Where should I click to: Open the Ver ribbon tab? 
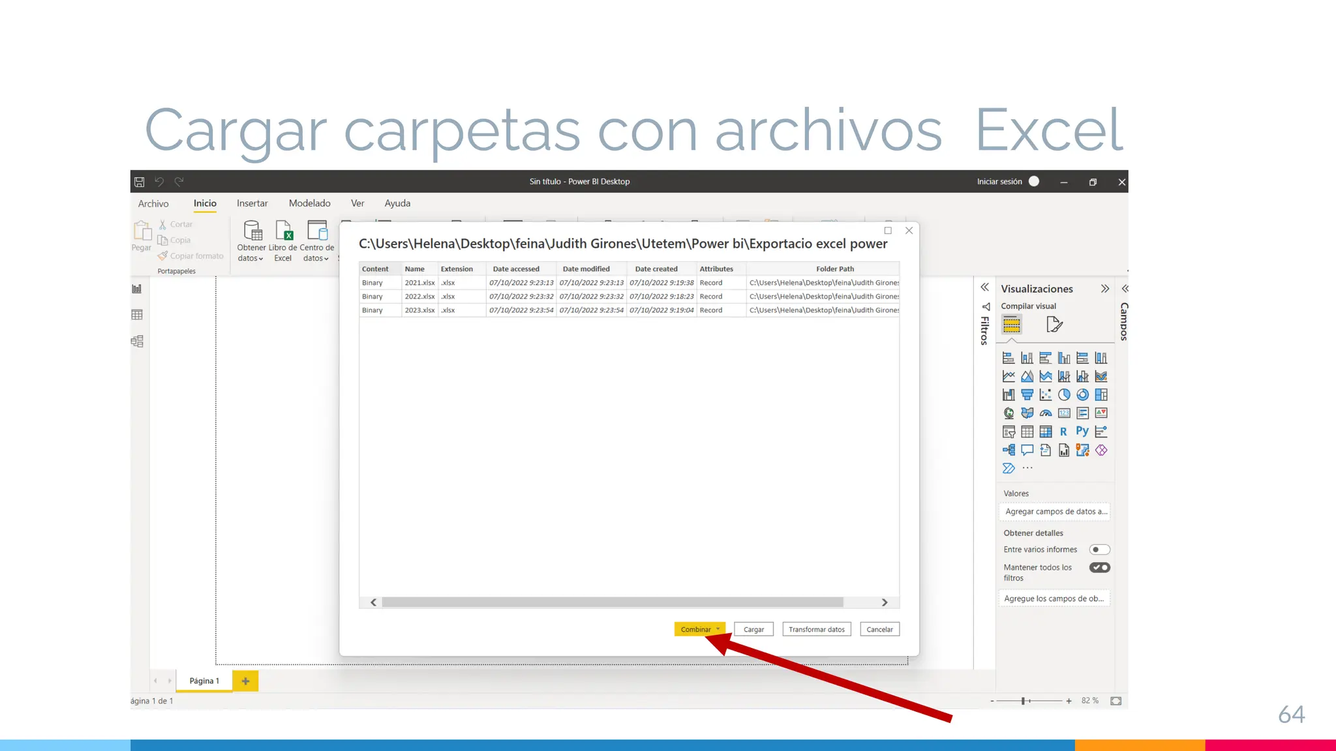tap(357, 203)
